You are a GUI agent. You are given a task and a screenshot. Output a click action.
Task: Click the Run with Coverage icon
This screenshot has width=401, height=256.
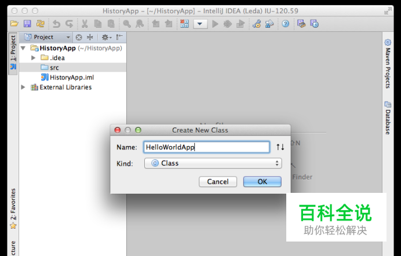(x=240, y=24)
